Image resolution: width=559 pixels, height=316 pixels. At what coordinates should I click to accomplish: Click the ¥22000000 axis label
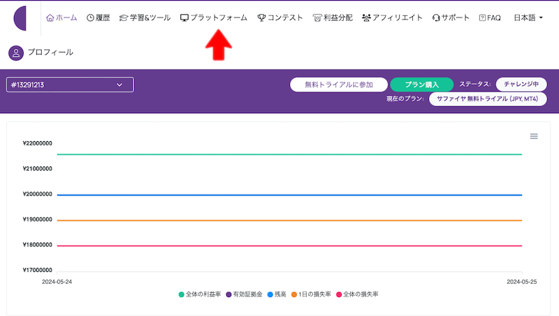pyautogui.click(x=38, y=143)
